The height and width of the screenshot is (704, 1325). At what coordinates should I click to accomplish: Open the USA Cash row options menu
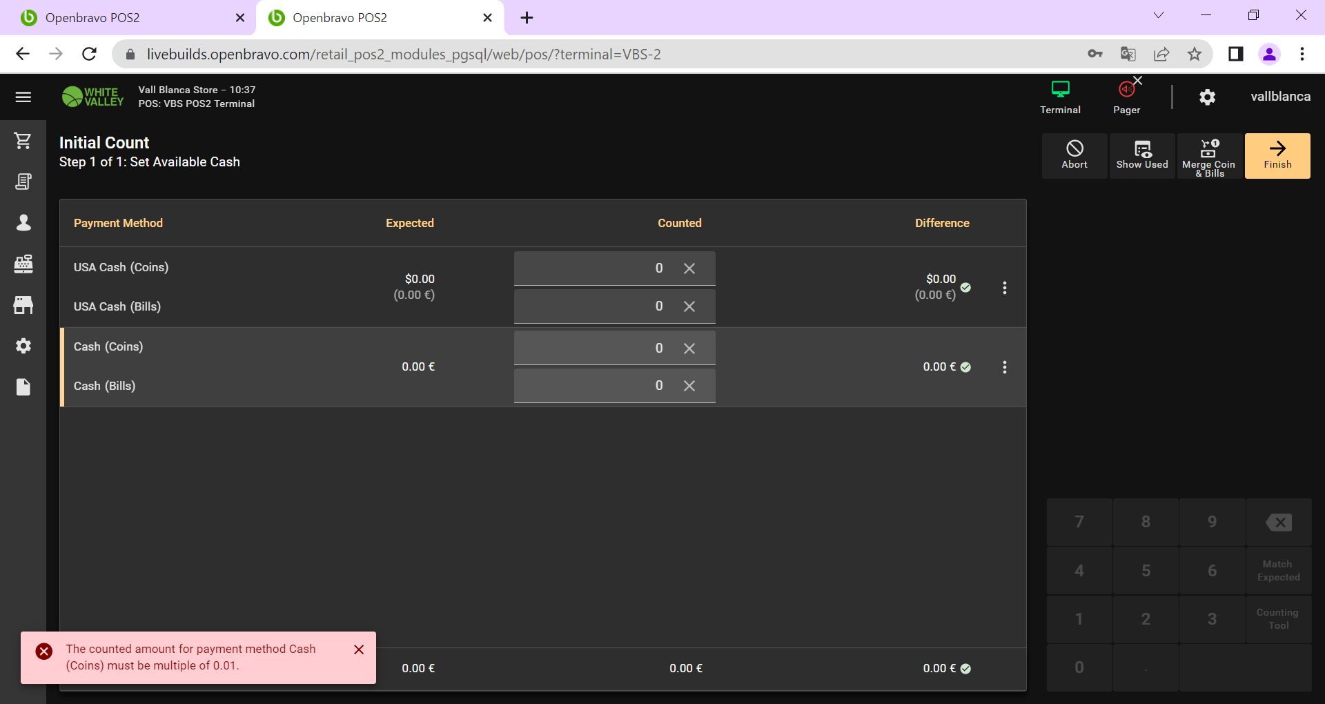pos(1005,288)
